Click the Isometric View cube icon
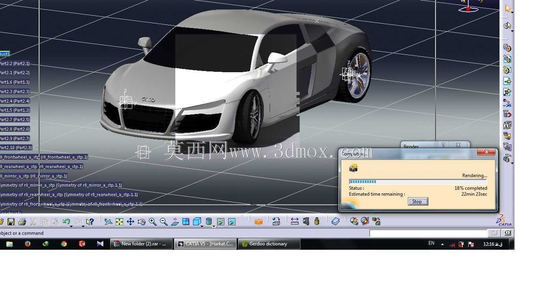 (197, 221)
